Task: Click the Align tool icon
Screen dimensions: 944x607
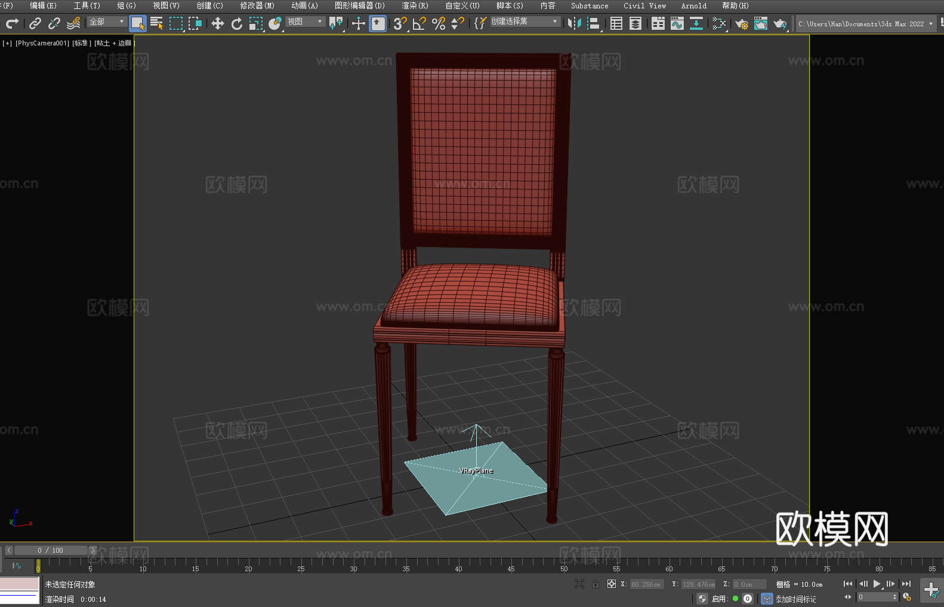Action: tap(594, 23)
